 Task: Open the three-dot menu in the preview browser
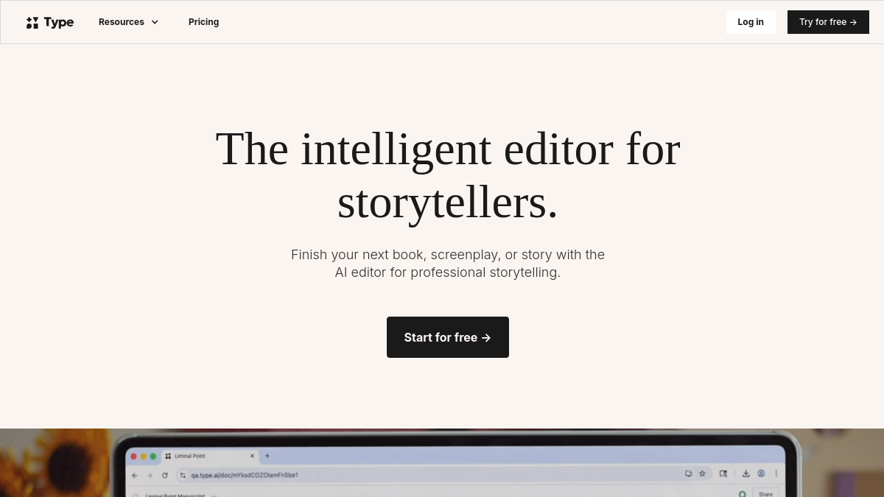click(x=776, y=473)
